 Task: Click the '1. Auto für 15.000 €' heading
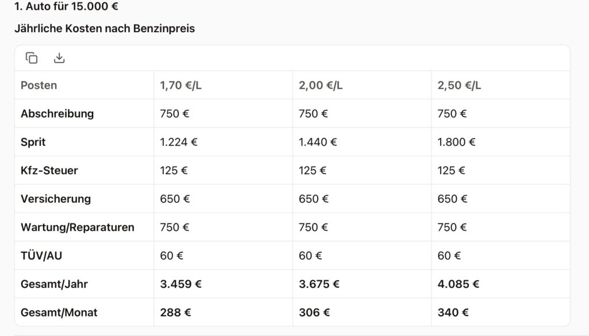pyautogui.click(x=67, y=7)
